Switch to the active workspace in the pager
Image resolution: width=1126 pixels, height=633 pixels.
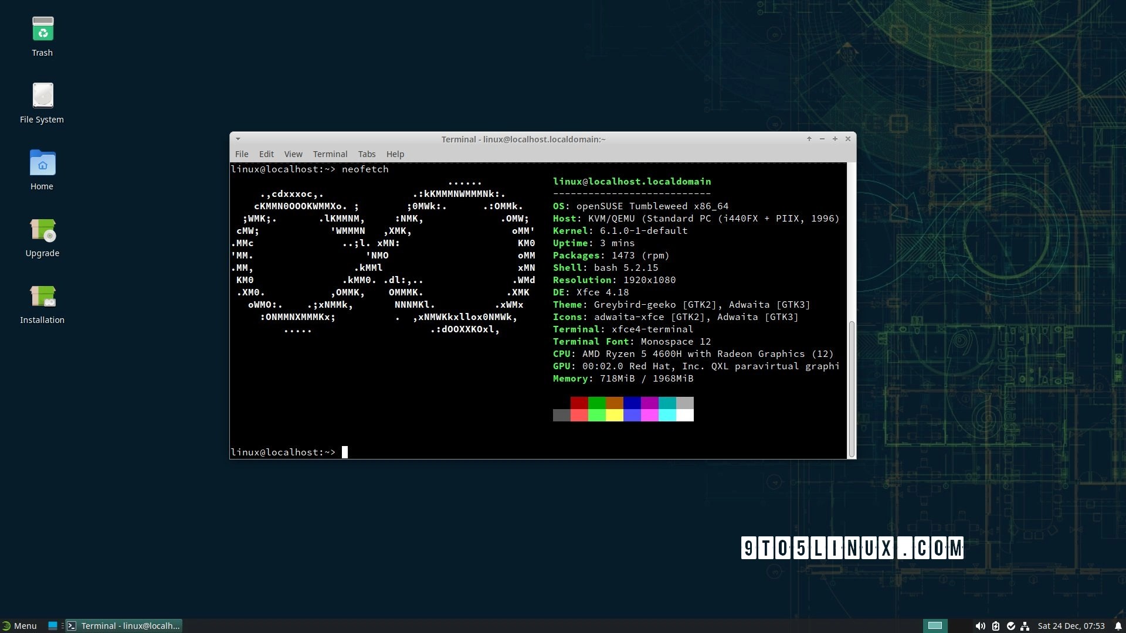(x=935, y=626)
